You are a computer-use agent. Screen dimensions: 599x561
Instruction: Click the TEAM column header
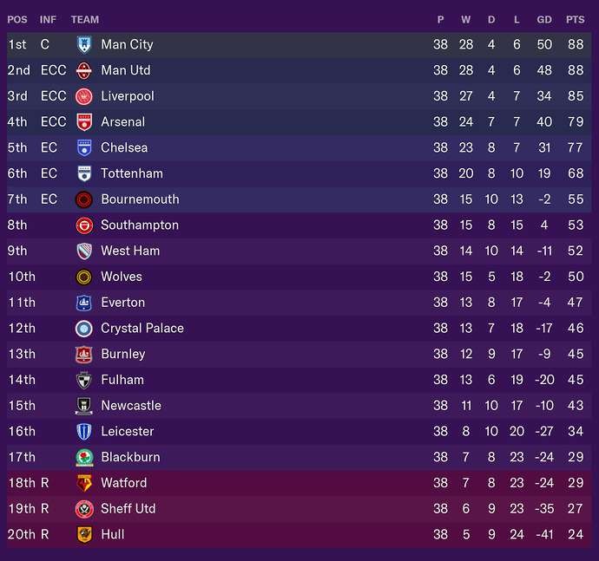tap(85, 19)
